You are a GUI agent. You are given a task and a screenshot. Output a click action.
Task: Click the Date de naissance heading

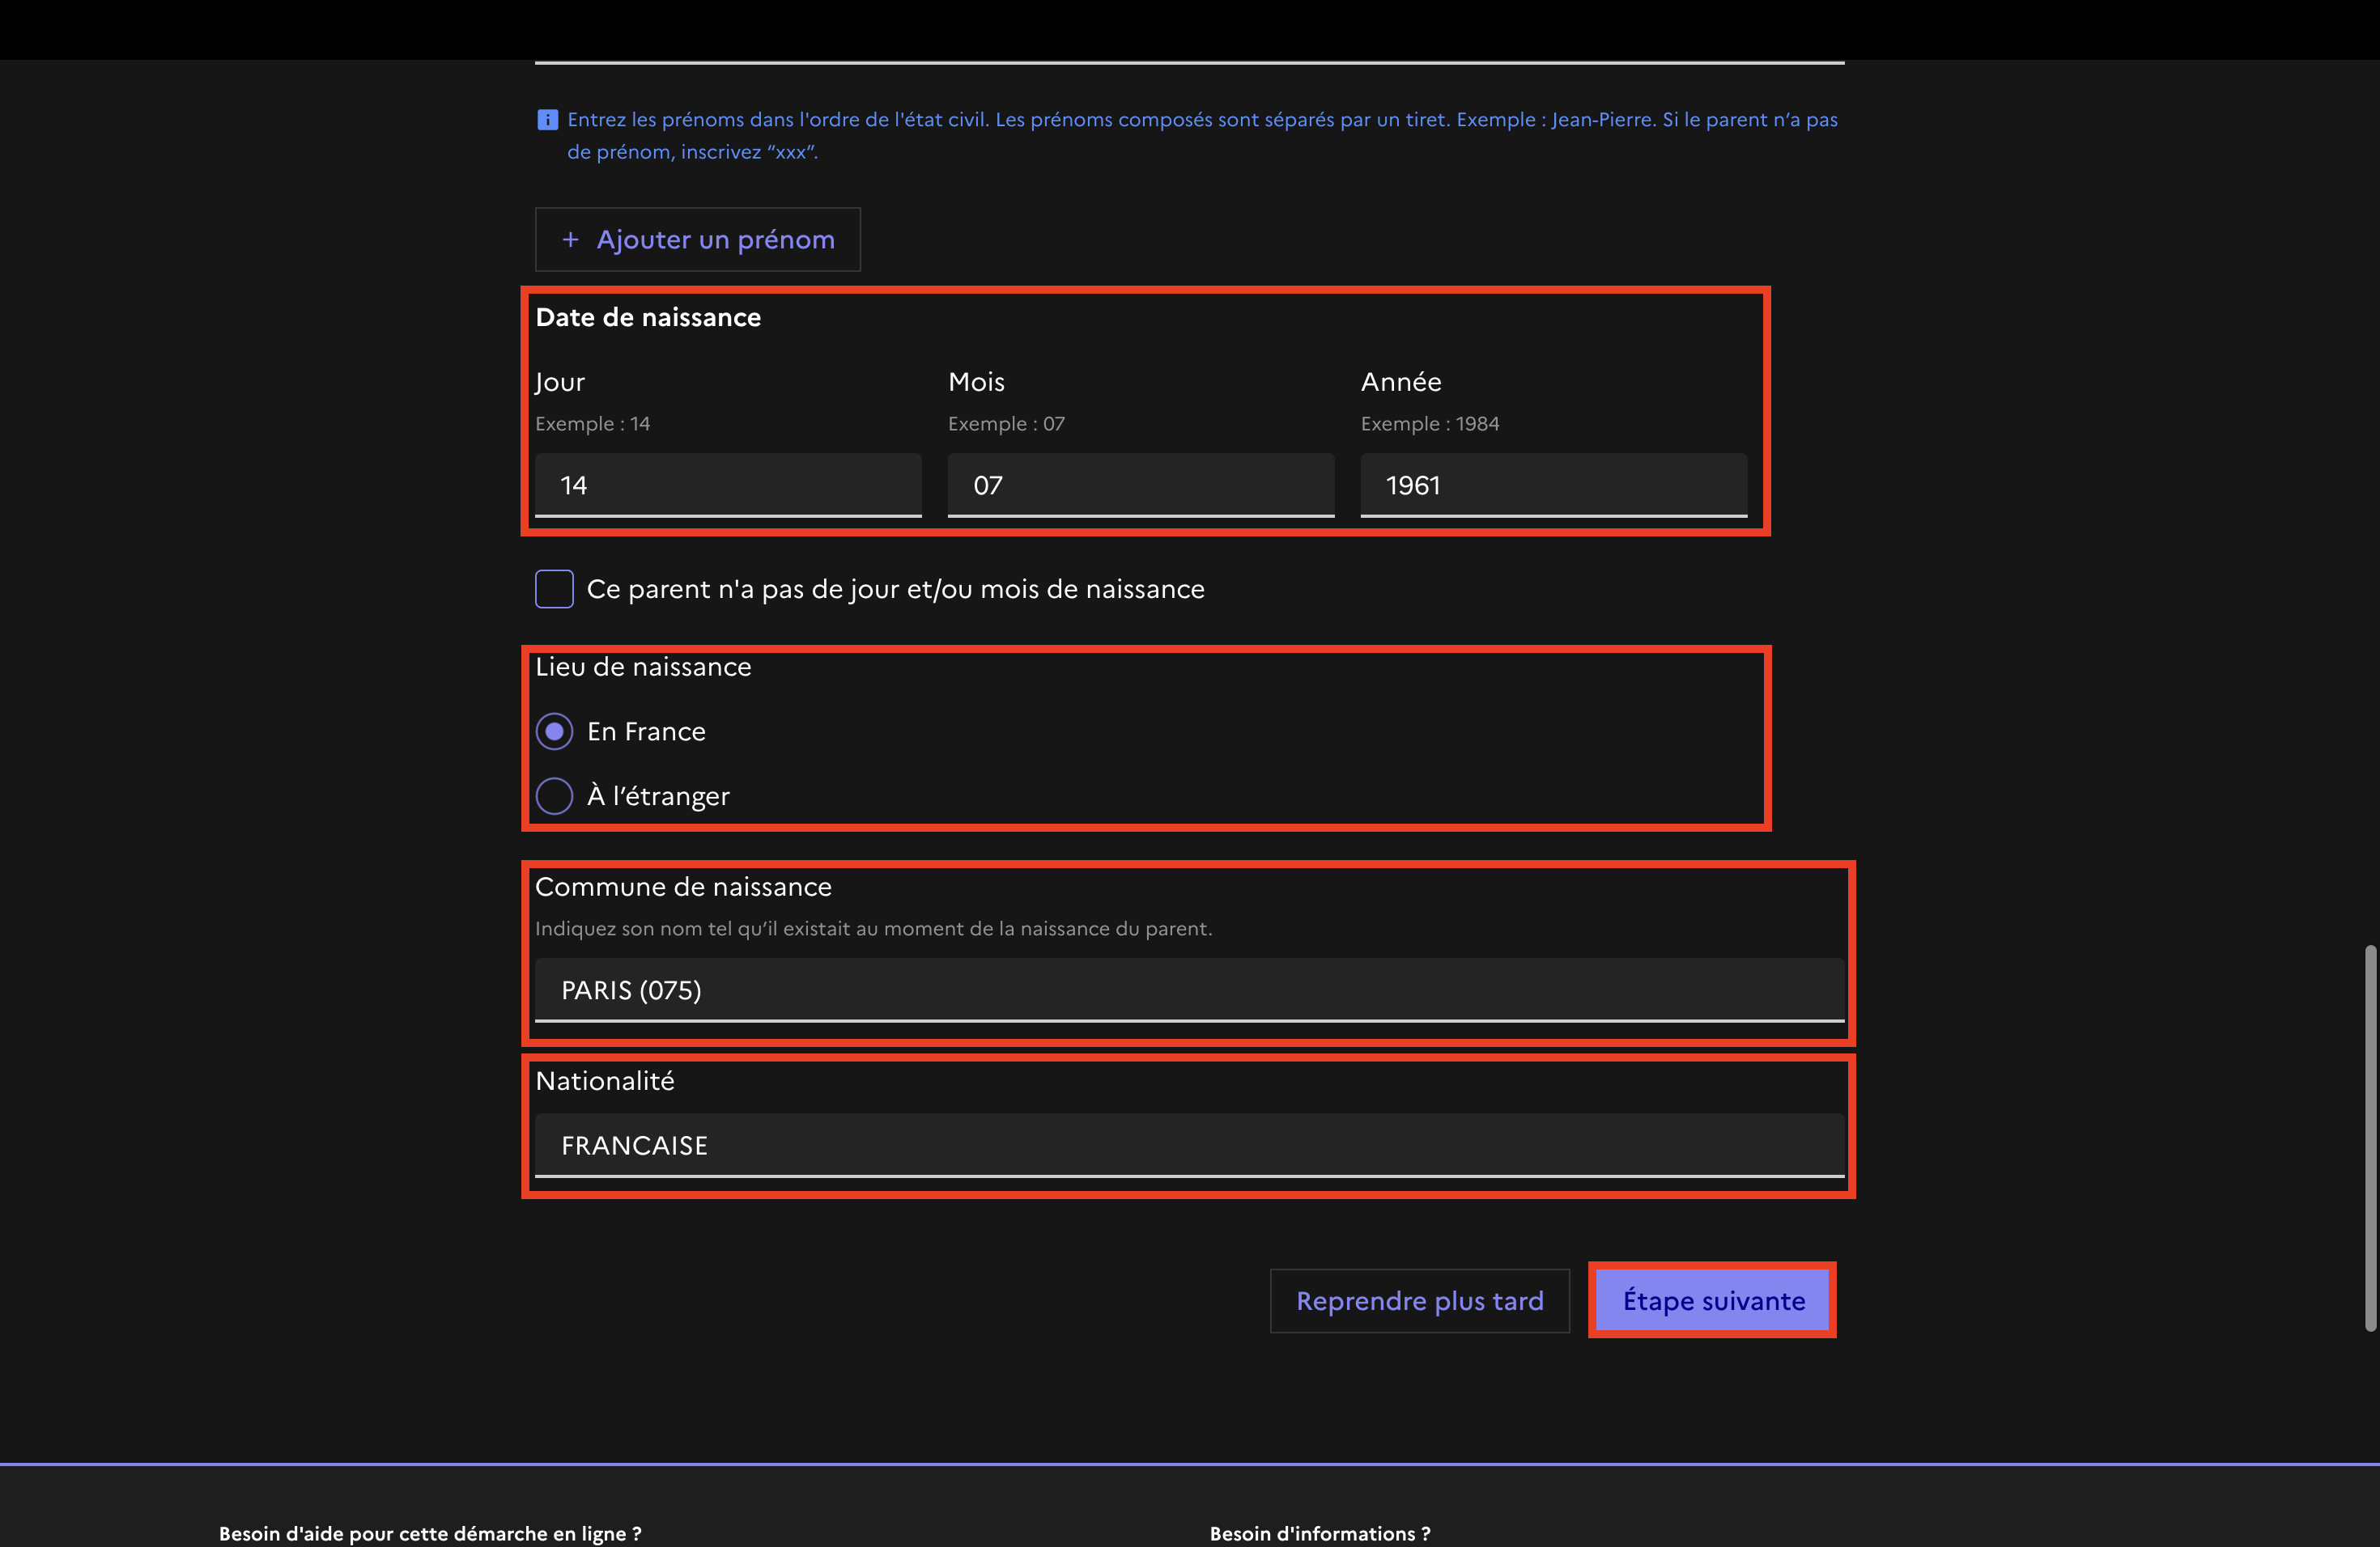tap(648, 318)
